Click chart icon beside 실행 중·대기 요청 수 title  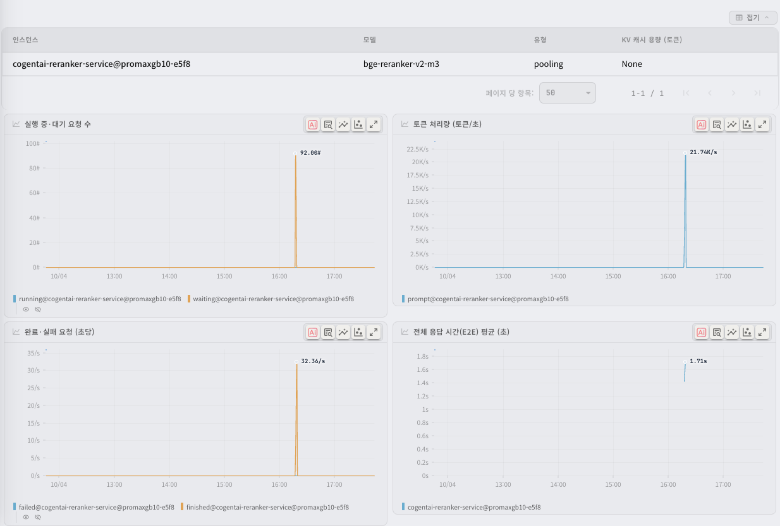tap(16, 124)
